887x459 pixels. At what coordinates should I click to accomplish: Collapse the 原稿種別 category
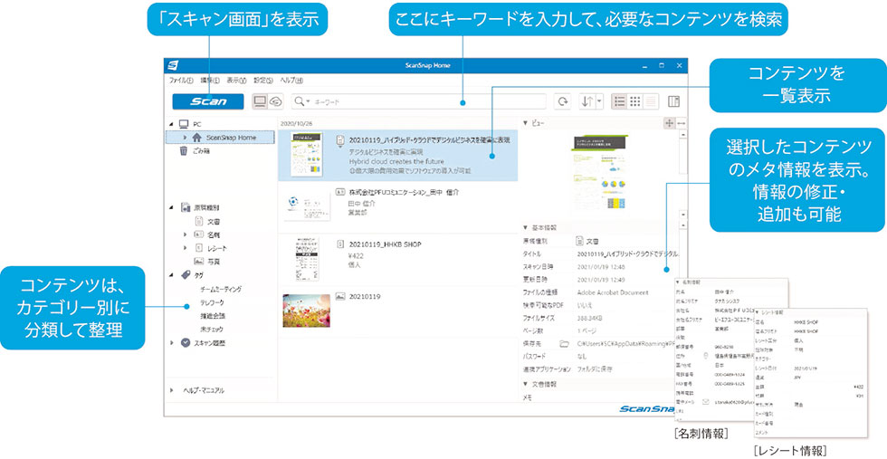[171, 207]
